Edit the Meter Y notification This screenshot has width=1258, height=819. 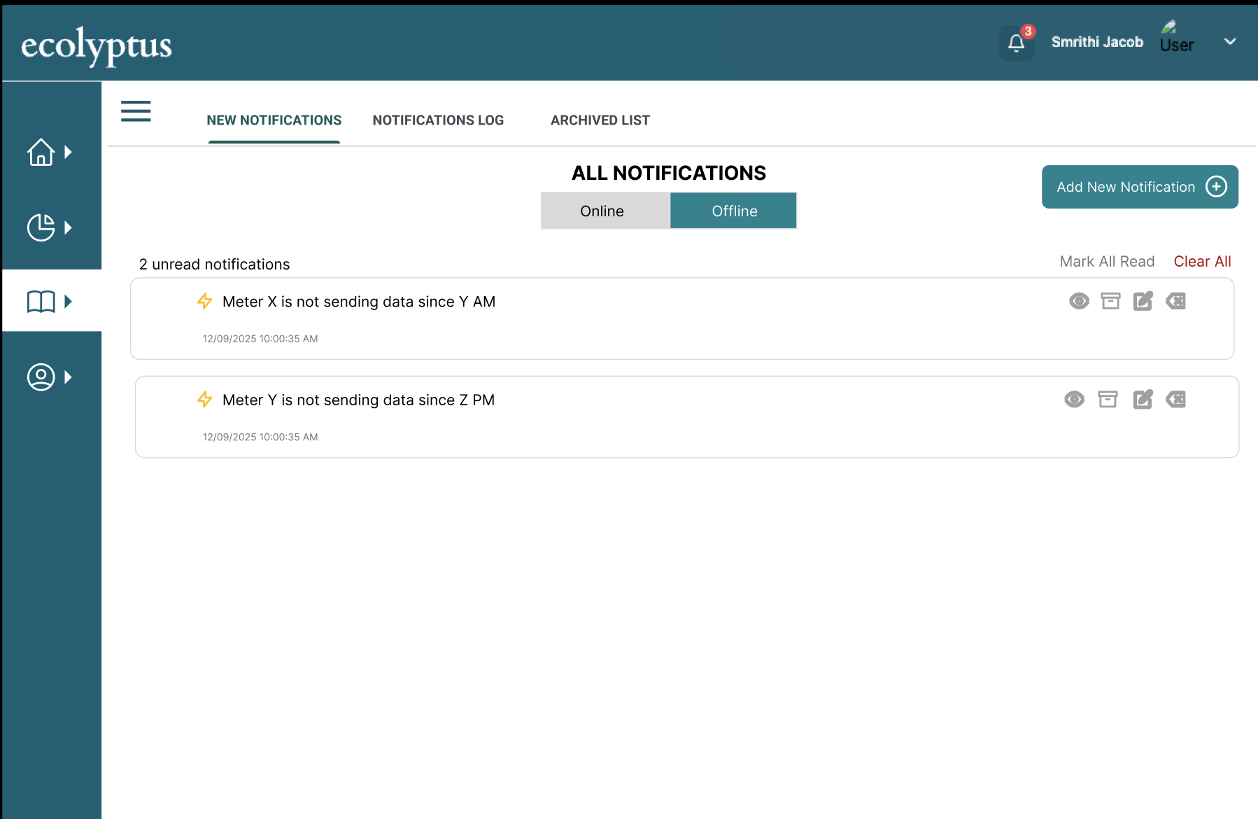click(x=1143, y=399)
